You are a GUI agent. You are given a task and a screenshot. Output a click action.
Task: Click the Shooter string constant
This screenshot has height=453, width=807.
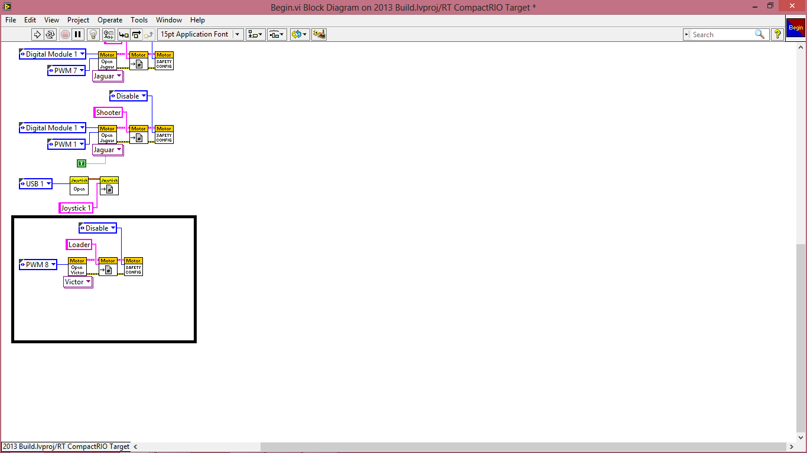tap(109, 113)
